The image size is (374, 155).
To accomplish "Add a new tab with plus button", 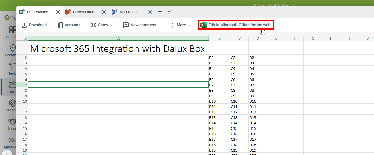I will tap(160, 12).
